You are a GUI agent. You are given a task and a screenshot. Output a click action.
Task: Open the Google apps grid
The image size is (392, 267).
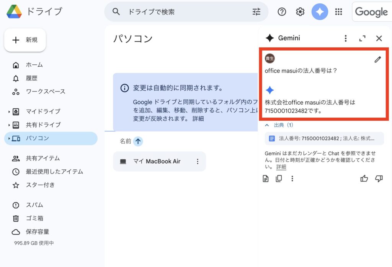338,11
